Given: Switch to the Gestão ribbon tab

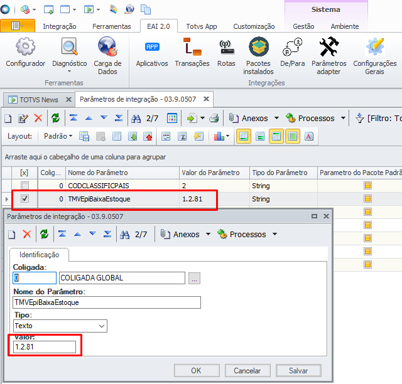Looking at the screenshot, I should pos(303,26).
